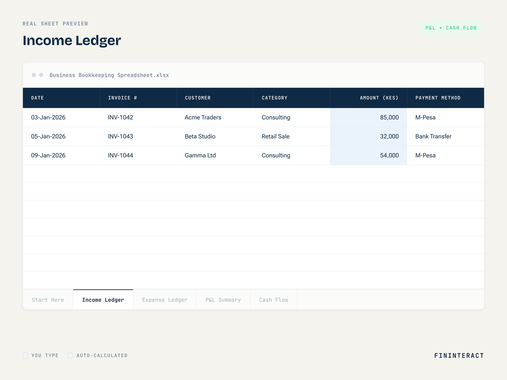Click Consulting in the Acme Traders row
This screenshot has width=507, height=380.
click(x=292, y=117)
